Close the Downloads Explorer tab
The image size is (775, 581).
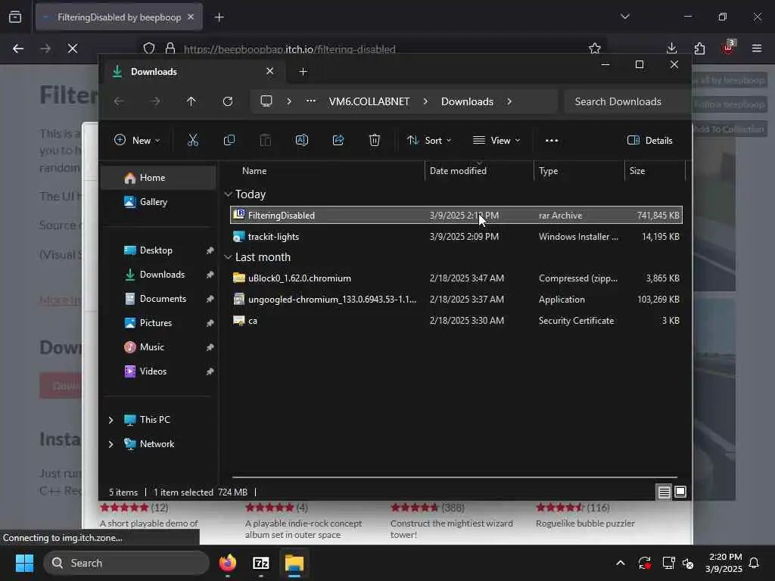pos(270,72)
